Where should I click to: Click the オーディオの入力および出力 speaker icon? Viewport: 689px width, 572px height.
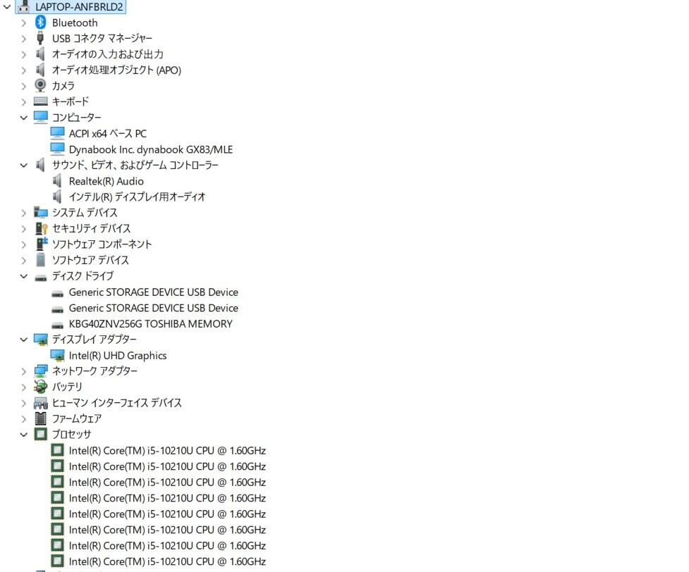coord(40,54)
